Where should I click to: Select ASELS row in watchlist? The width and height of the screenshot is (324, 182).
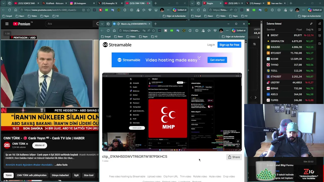pyautogui.click(x=291, y=94)
